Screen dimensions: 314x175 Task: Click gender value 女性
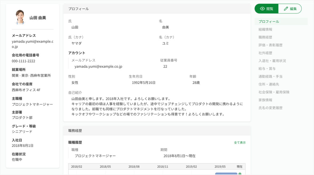click(x=75, y=83)
